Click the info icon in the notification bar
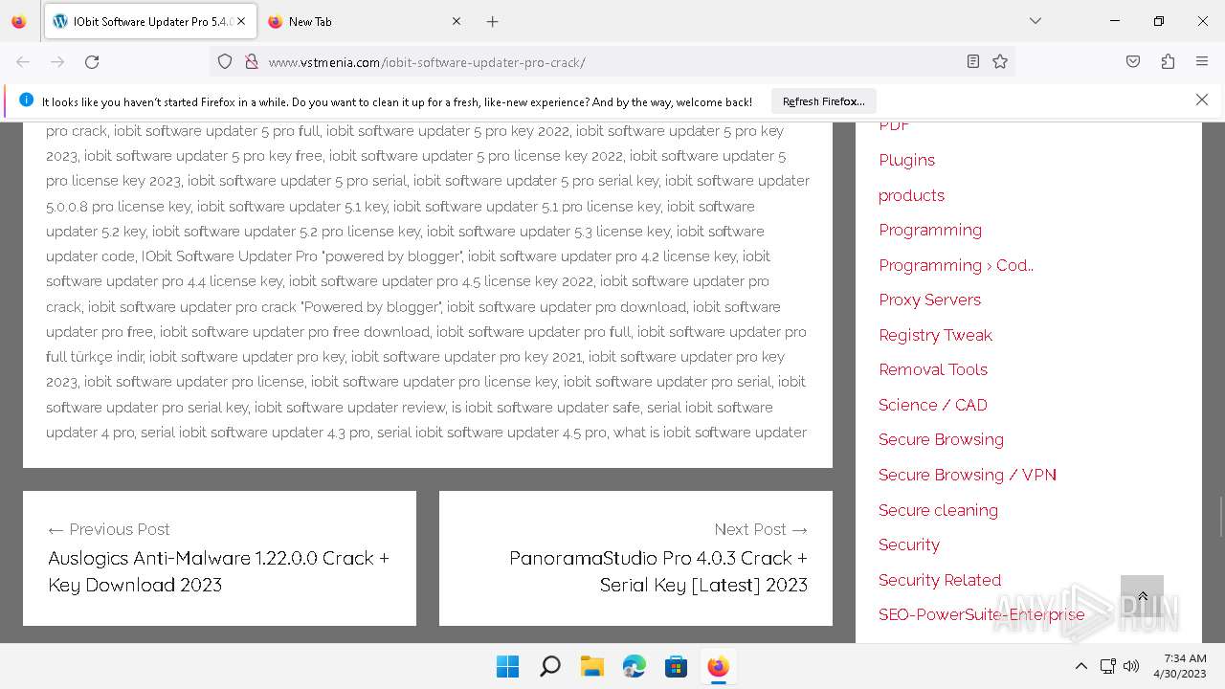 (x=26, y=100)
